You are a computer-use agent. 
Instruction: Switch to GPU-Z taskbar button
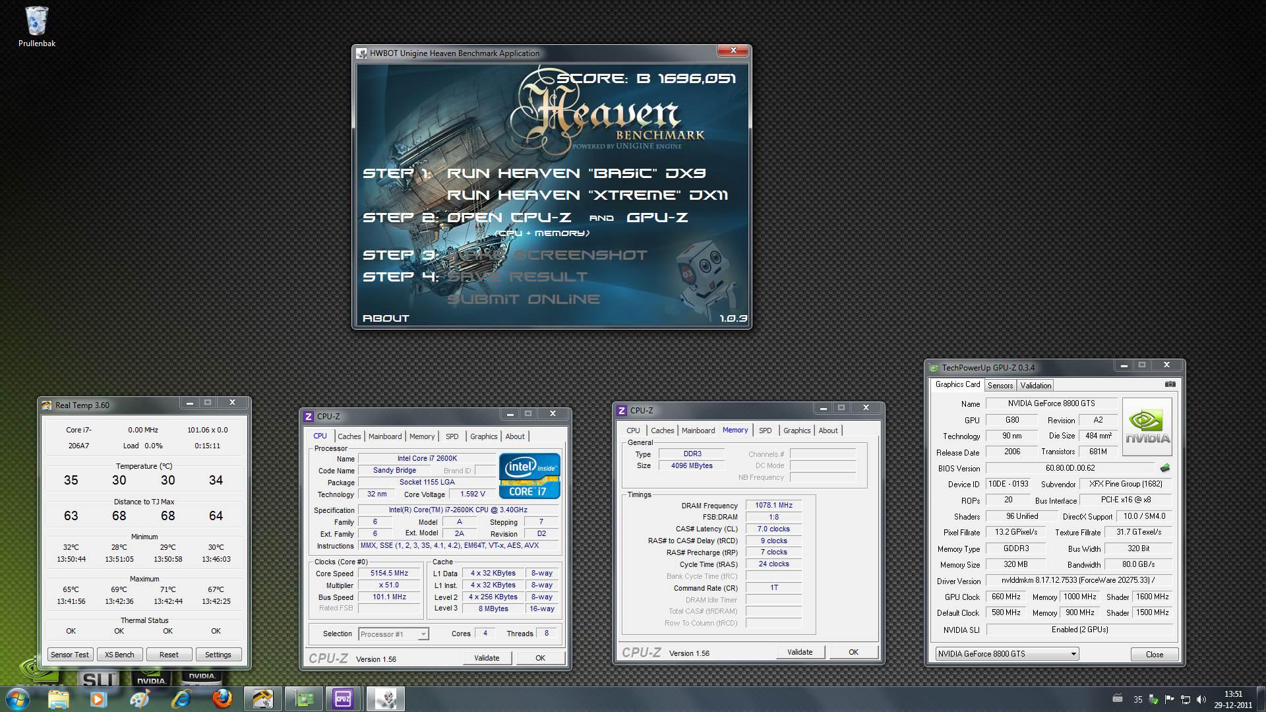303,699
